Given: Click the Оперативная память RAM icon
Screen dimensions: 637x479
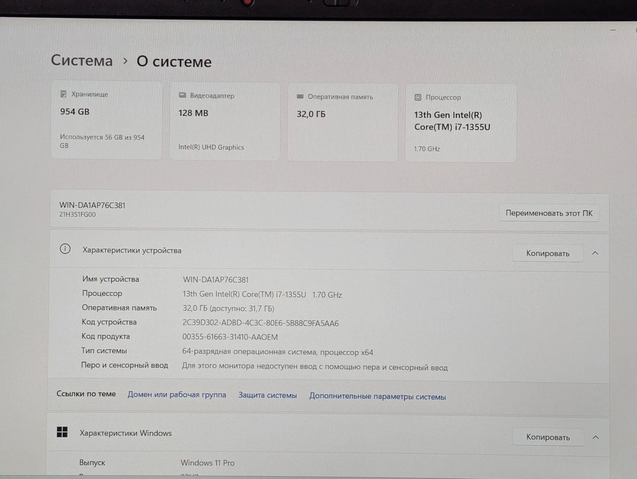Looking at the screenshot, I should point(300,96).
